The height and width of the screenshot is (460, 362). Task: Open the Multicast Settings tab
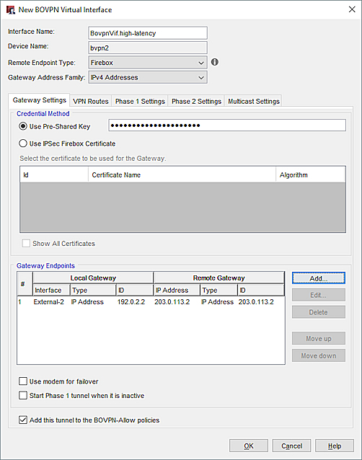(x=253, y=101)
